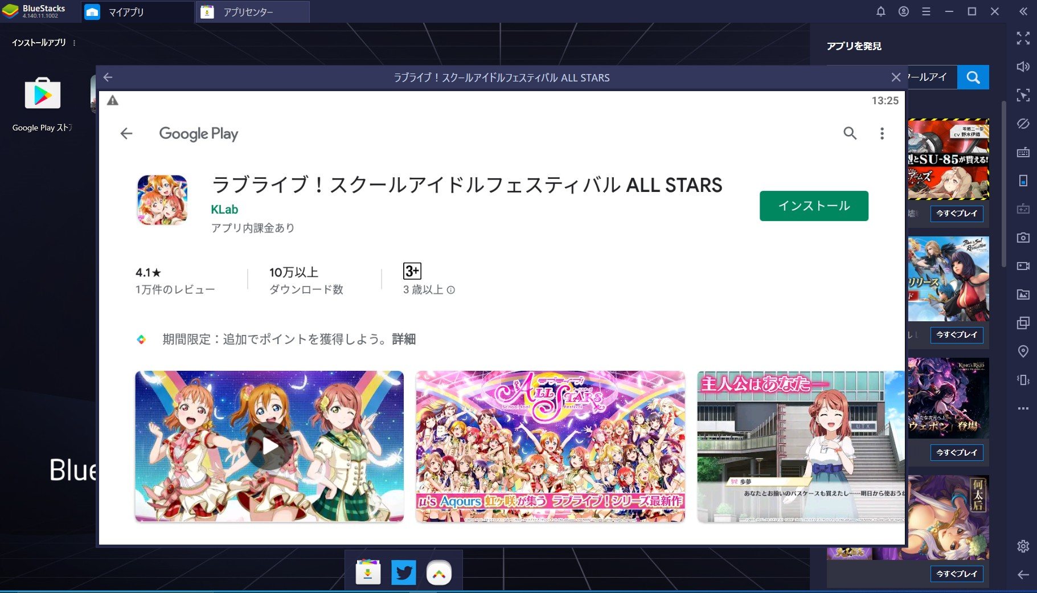This screenshot has height=593, width=1037.
Task: Open BlueStacks settings gear
Action: [x=1023, y=546]
